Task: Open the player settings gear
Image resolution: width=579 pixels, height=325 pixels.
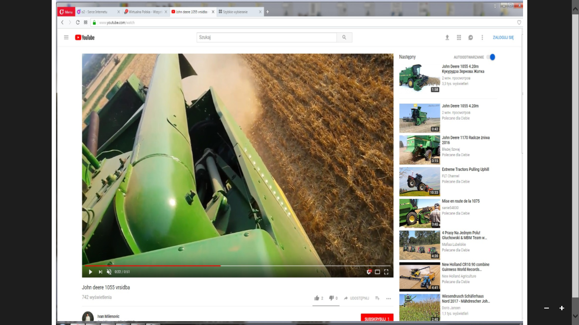Action: [x=369, y=272]
